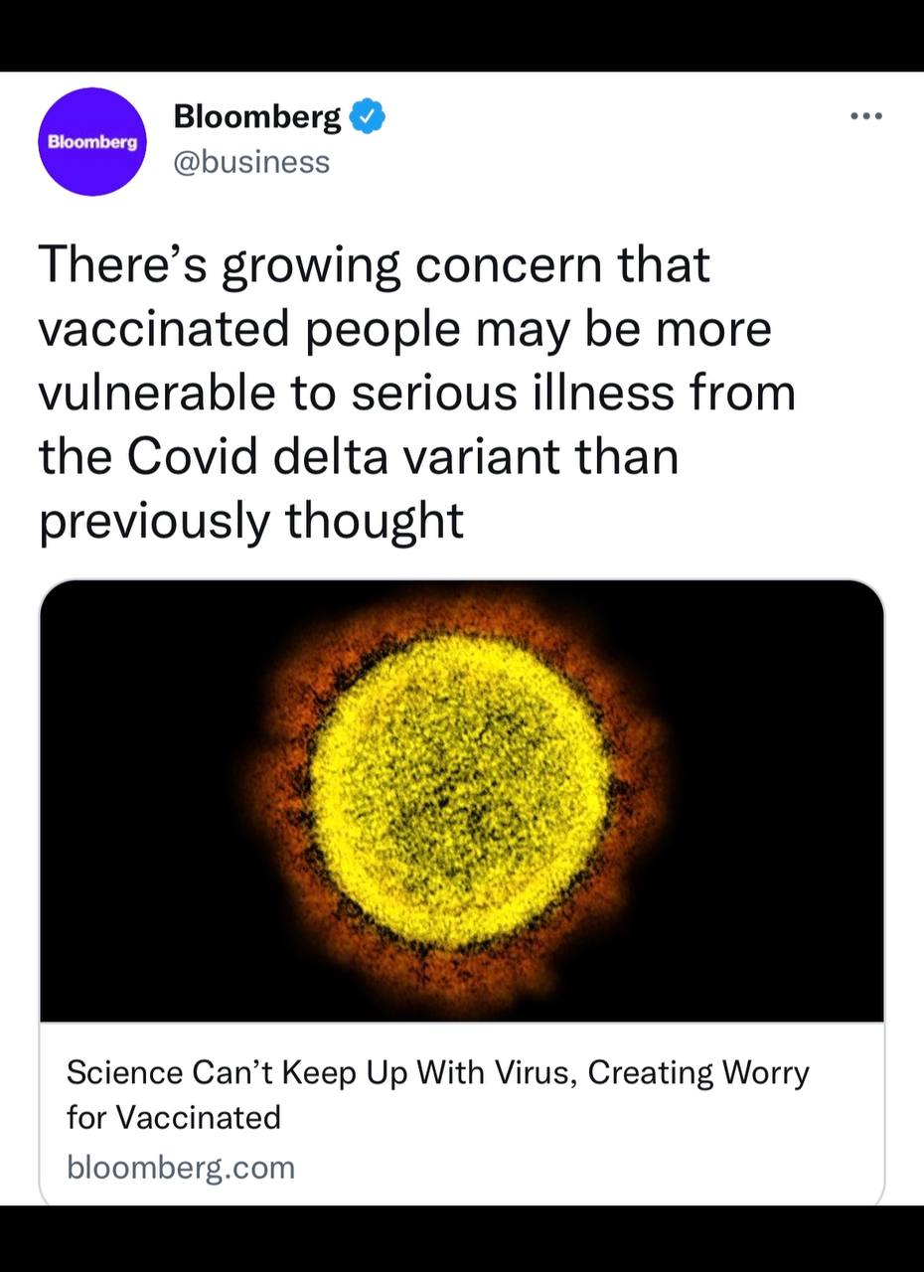924x1272 pixels.
Task: Click the yellow virus particle in image
Action: pyautogui.click(x=458, y=789)
